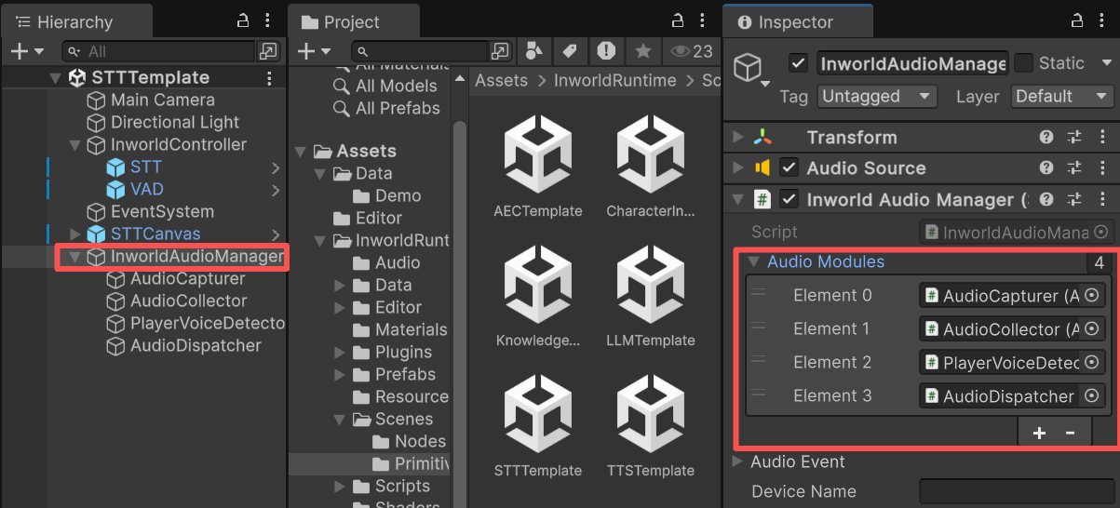Screen dimensions: 1120x508
Task: Select EventSystem in Hierarchy
Action: 162,211
